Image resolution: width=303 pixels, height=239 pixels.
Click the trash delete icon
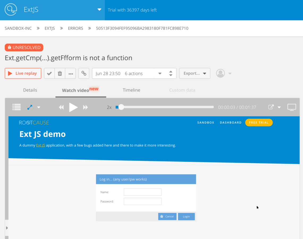click(x=60, y=74)
